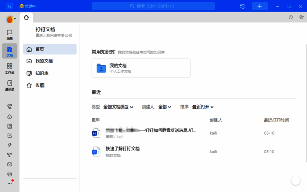This screenshot has height=192, width=307.
Task: Click the history clock icon in title bar
Action: pos(243,6)
